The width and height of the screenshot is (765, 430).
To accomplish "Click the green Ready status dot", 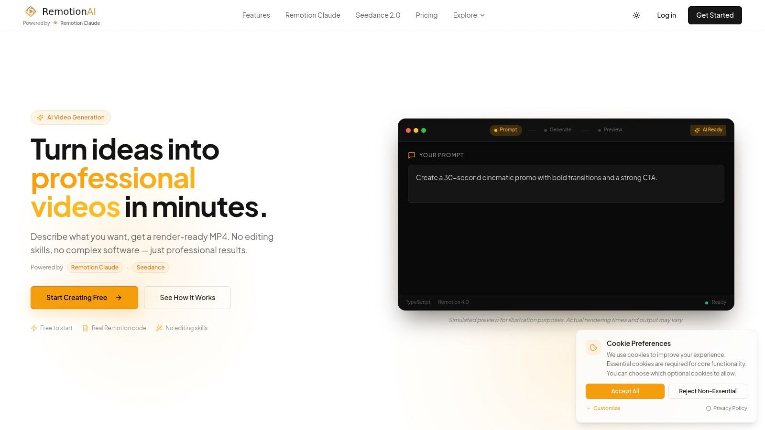I will (707, 302).
